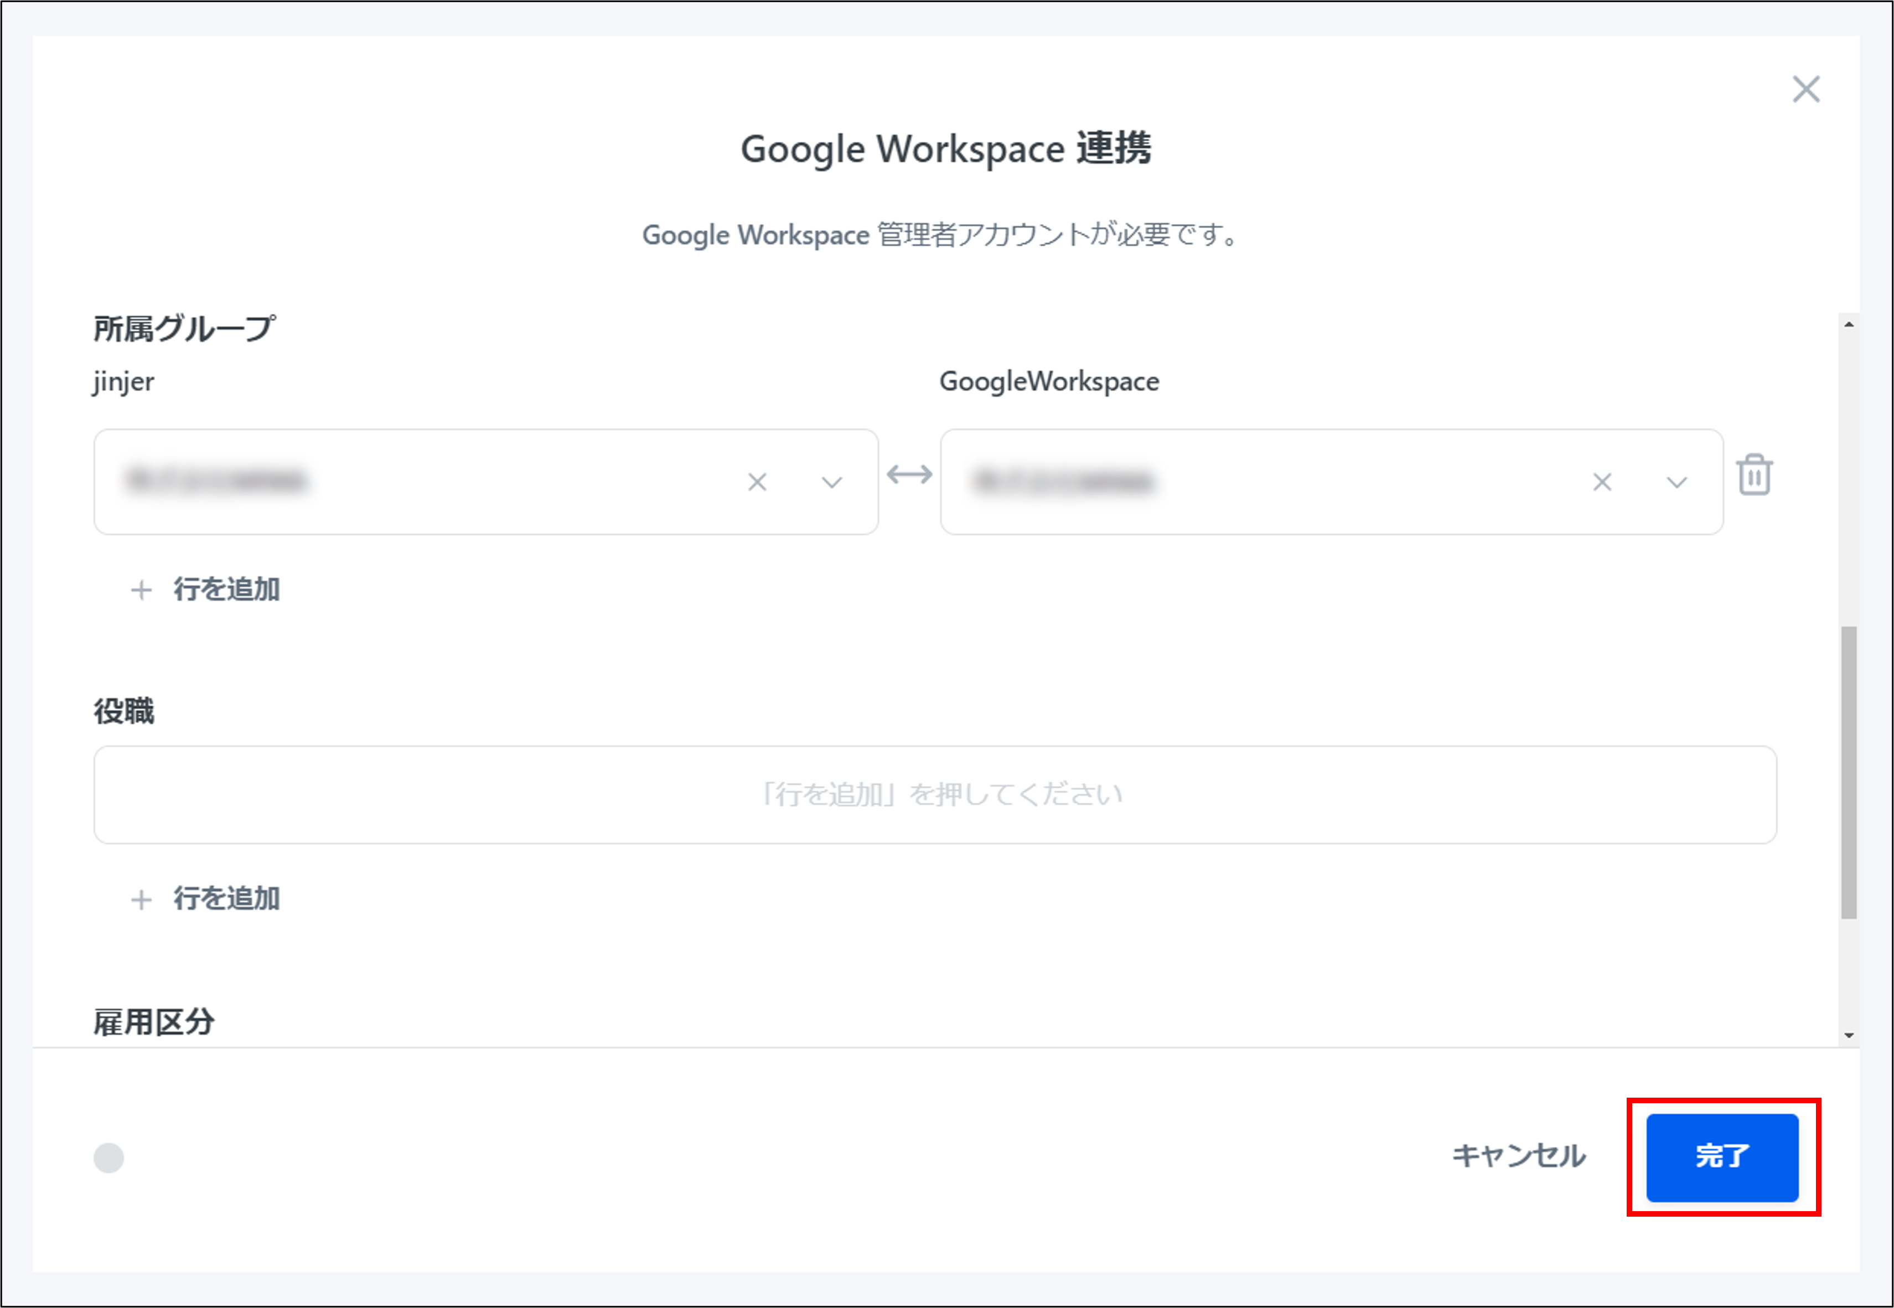Click the plus icon beside 所属グループ 行を追加
1894x1308 pixels.
[x=141, y=590]
